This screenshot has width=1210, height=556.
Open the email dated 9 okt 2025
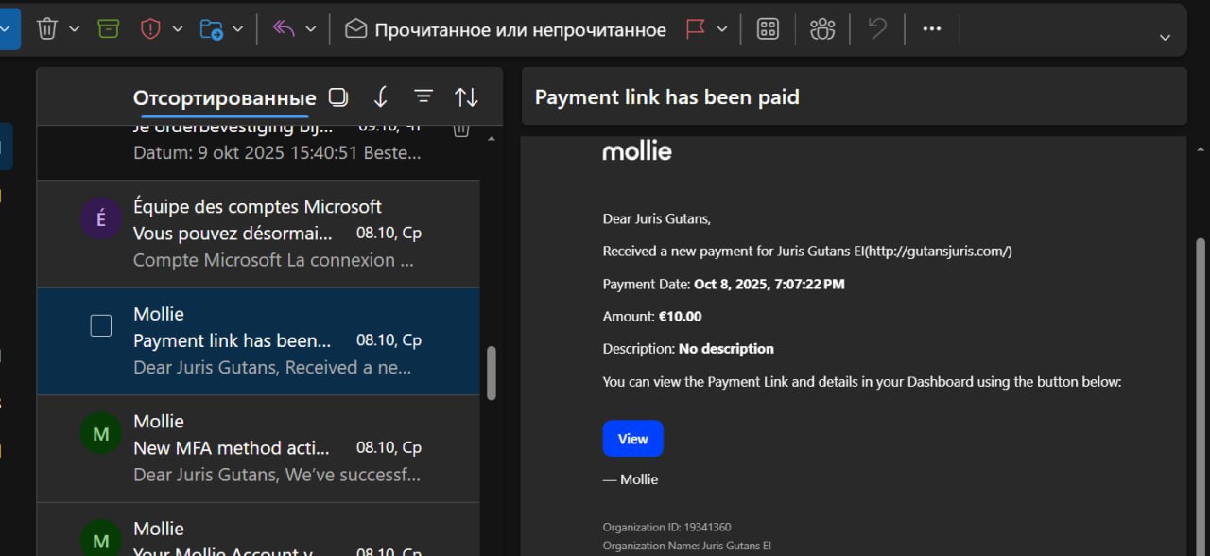click(x=258, y=151)
